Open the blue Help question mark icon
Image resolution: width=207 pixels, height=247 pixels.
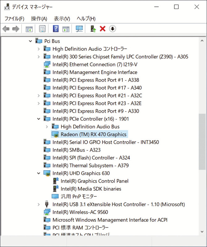coord(56,29)
